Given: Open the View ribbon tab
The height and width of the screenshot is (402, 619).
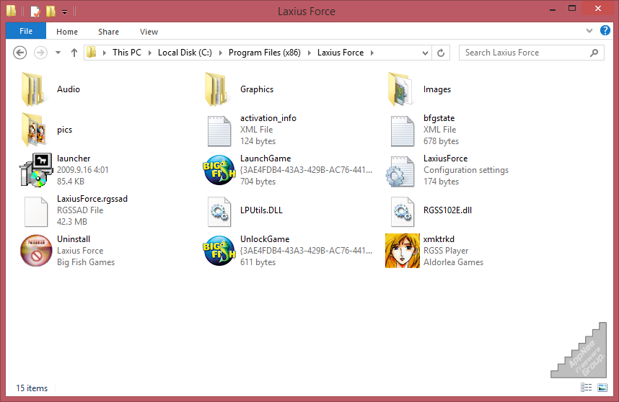Looking at the screenshot, I should pyautogui.click(x=149, y=32).
